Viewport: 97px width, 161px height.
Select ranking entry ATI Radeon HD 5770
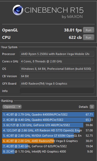pyautogui.click(x=48, y=130)
